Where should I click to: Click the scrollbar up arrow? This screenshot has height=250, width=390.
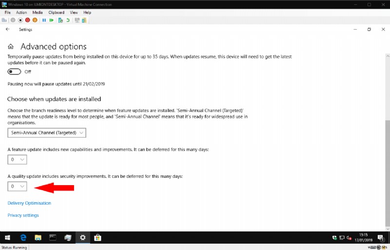pyautogui.click(x=388, y=56)
